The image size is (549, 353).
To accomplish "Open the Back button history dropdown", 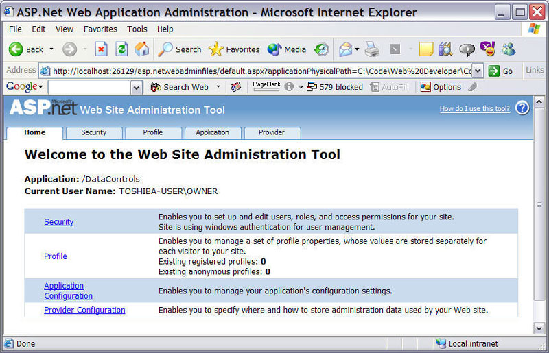I will [x=51, y=49].
